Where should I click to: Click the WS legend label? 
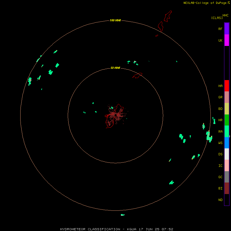(220, 143)
